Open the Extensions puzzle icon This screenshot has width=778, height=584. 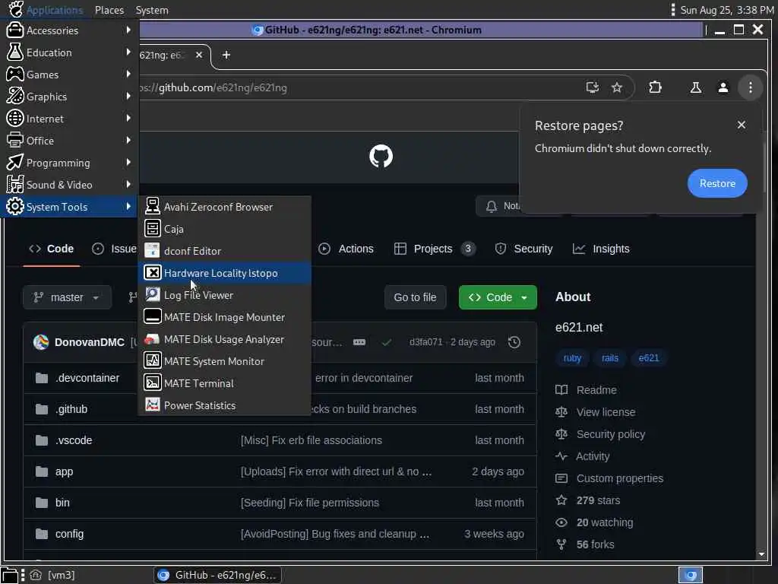[x=655, y=87]
